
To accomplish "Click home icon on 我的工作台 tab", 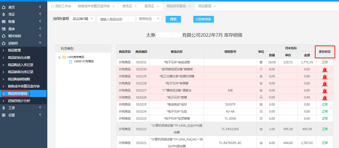I will pos(52,6).
